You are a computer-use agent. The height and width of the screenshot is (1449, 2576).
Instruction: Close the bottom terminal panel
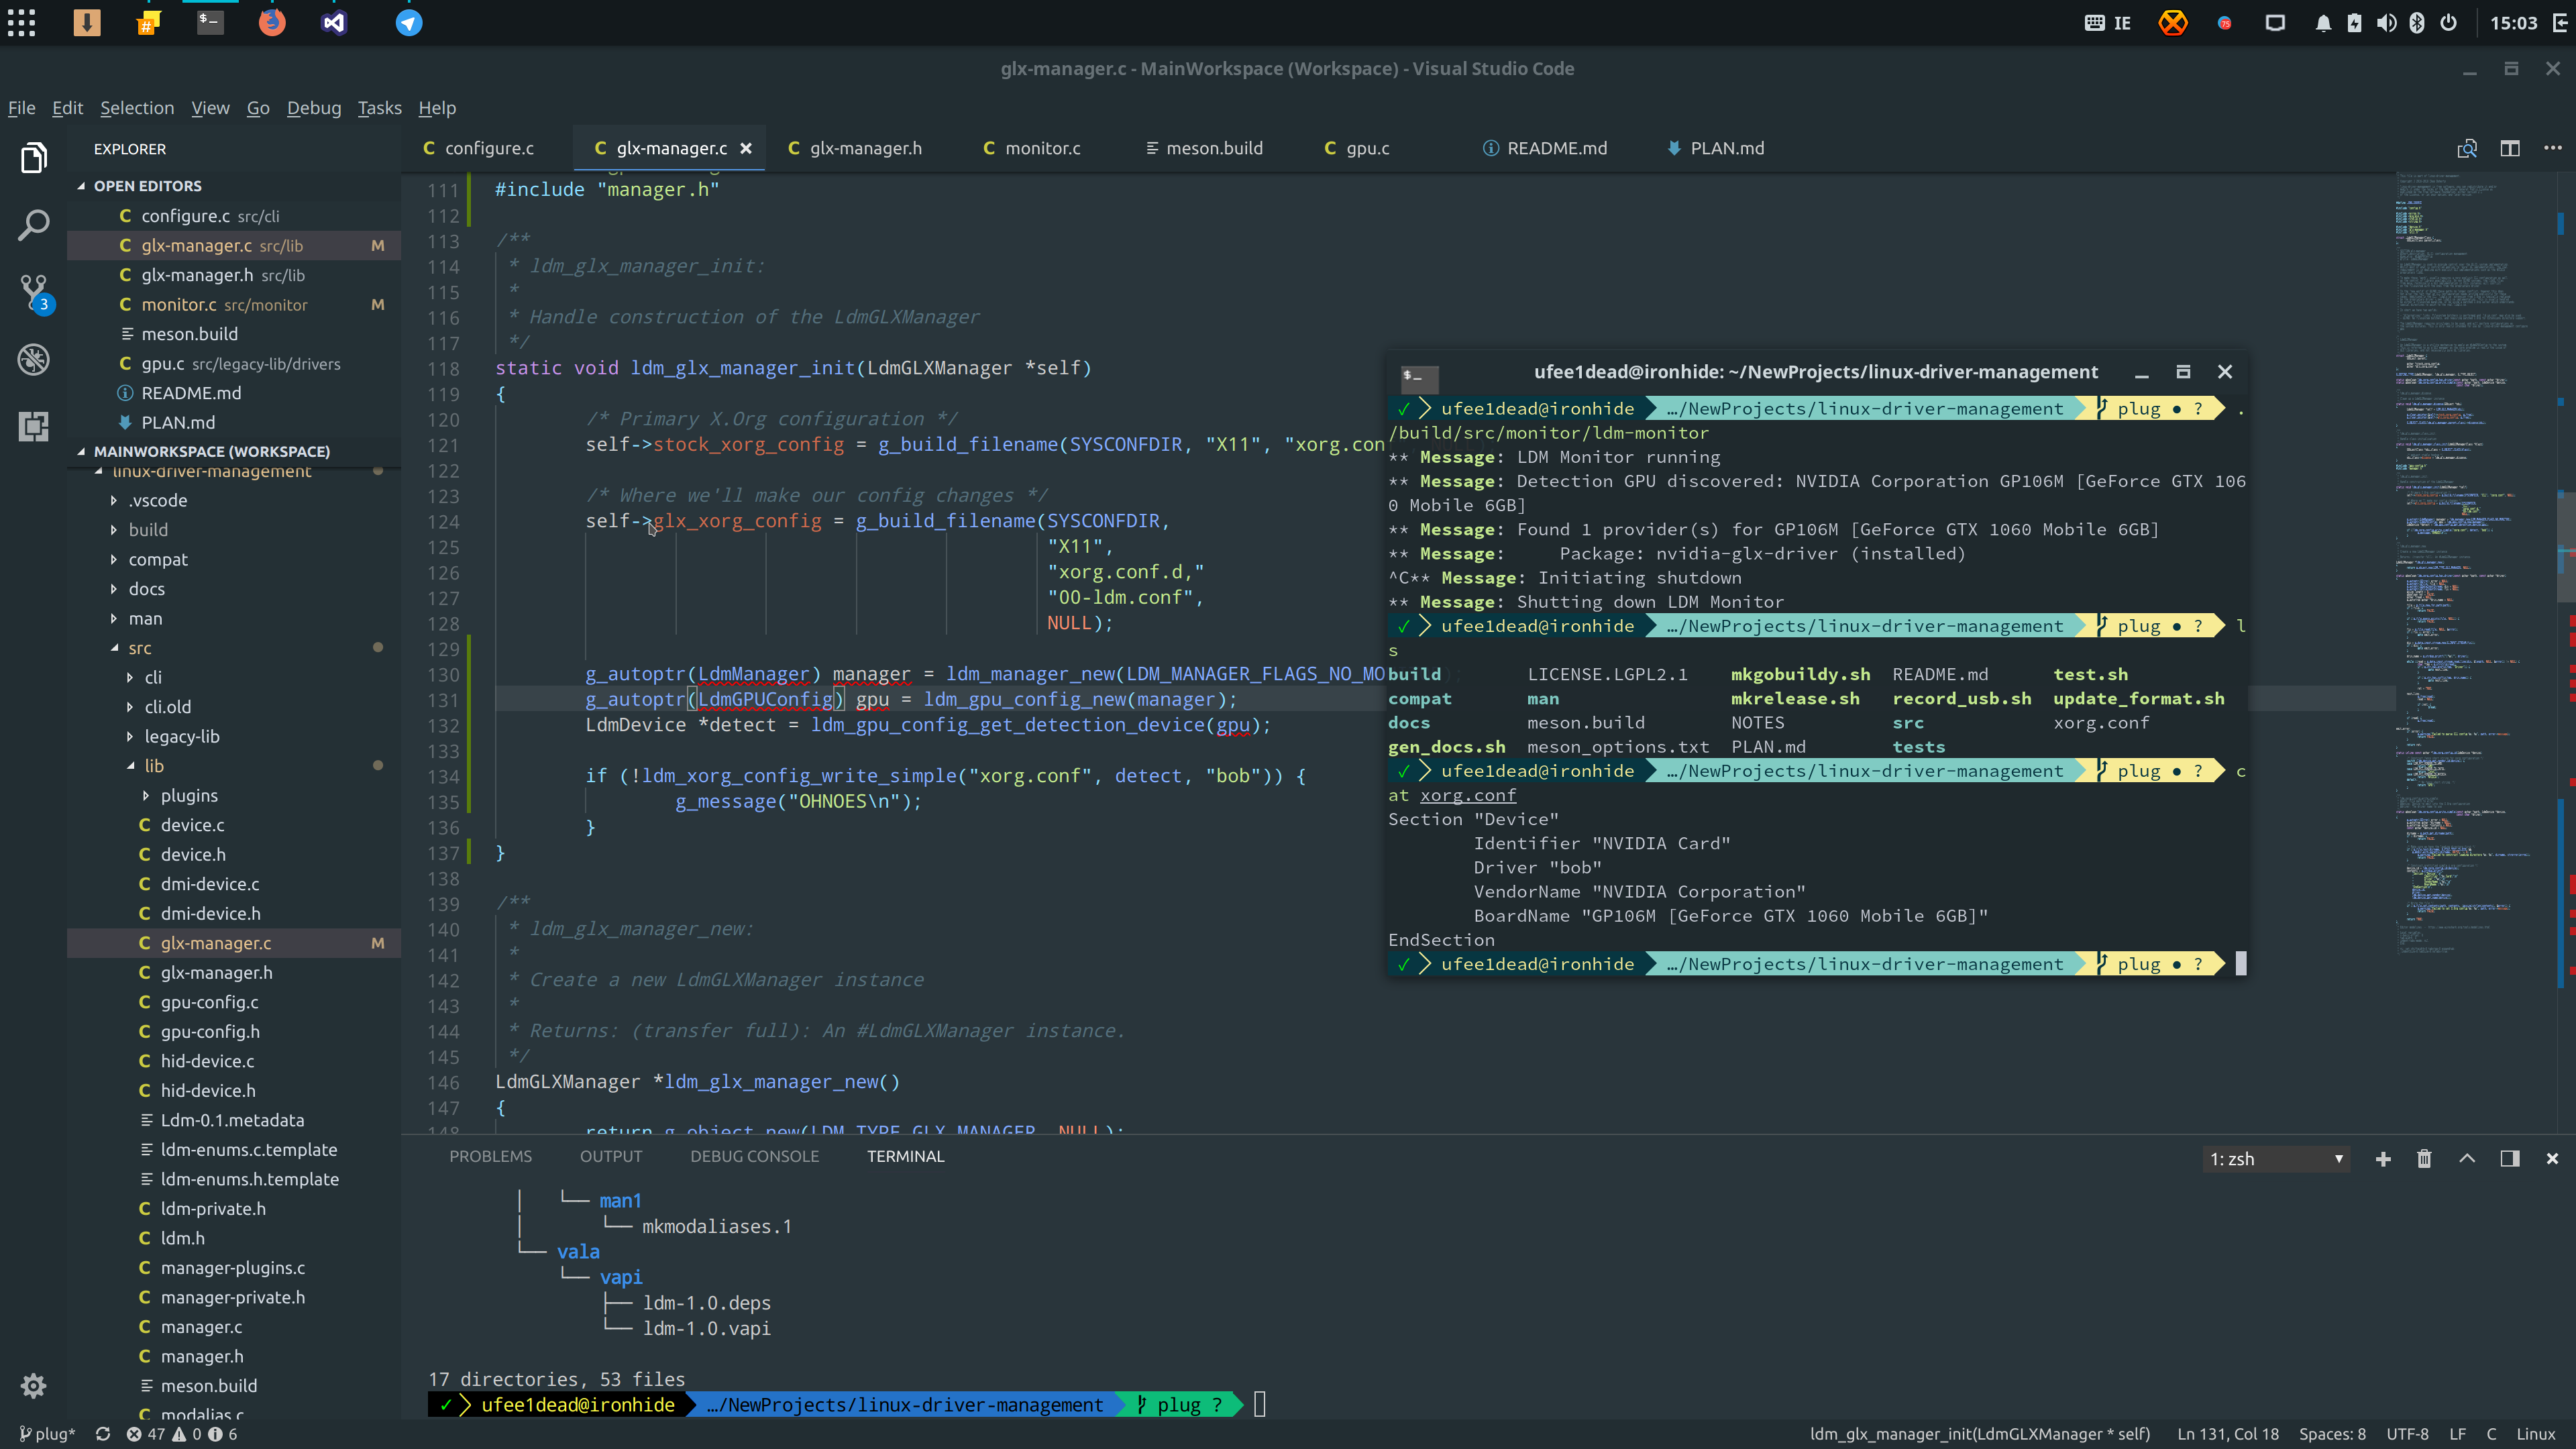pos(2552,1158)
